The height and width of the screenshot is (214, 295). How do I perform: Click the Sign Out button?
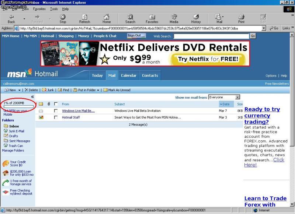pos(136,36)
